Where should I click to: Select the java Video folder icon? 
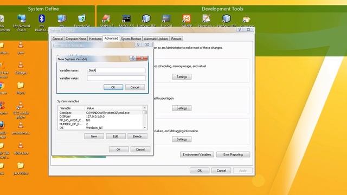21,168
